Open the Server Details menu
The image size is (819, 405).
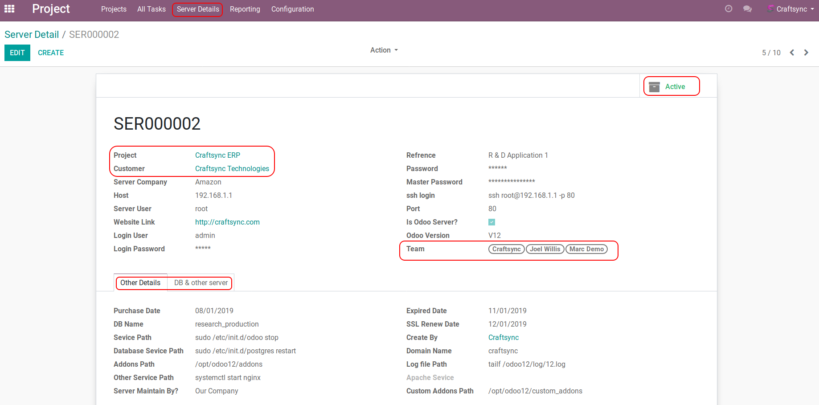[198, 9]
